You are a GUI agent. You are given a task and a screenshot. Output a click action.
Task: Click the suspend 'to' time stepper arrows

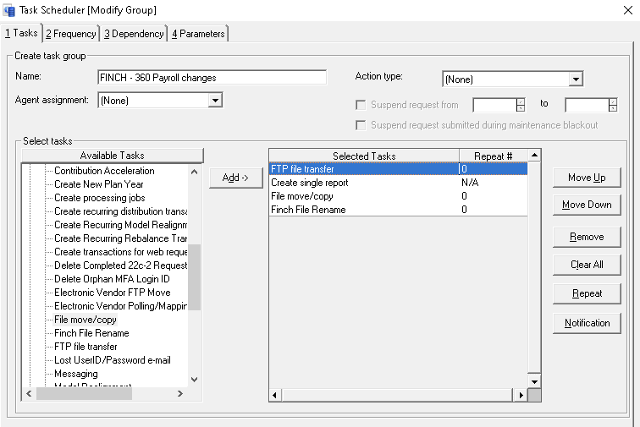pos(613,105)
